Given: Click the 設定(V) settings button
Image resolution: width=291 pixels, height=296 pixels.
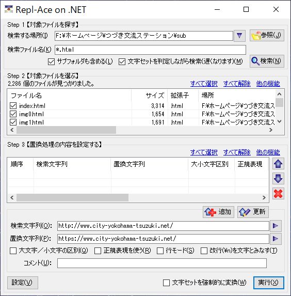Looking at the screenshot, I should pyautogui.click(x=23, y=283).
